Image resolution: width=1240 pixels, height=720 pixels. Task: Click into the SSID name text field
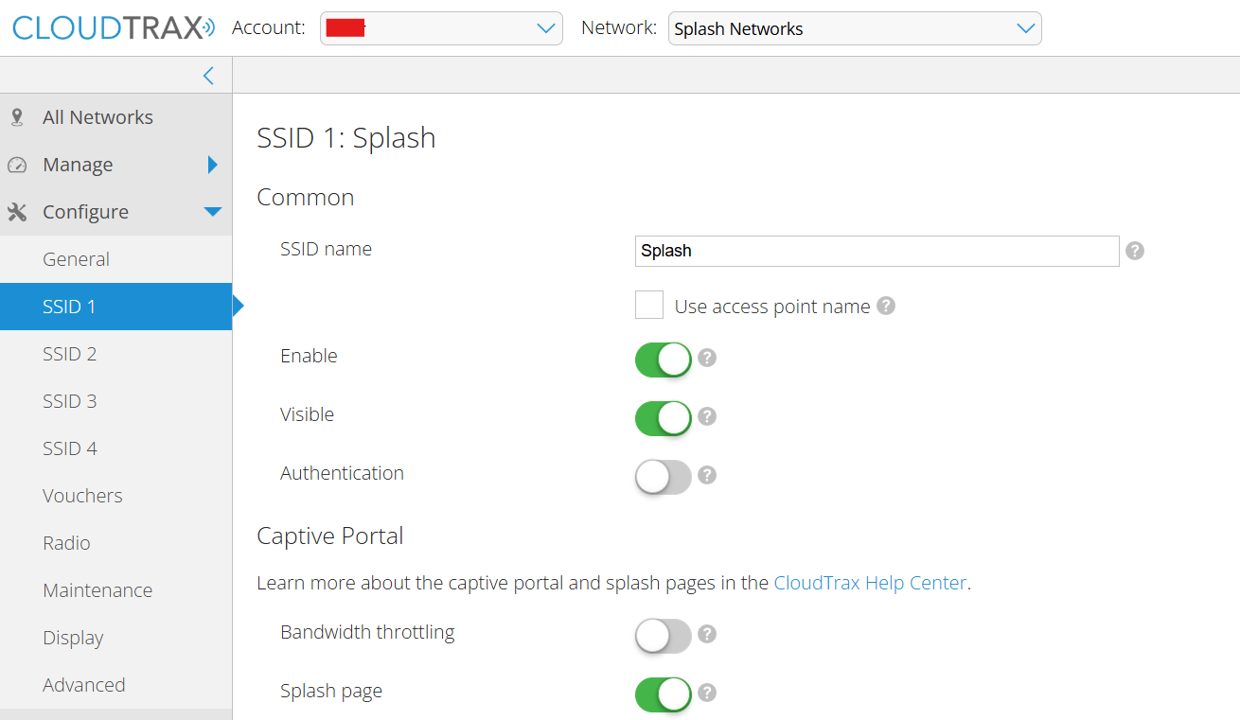point(877,251)
